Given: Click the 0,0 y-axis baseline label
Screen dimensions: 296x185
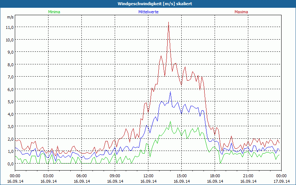Looking at the screenshot, I should coord(10,164).
